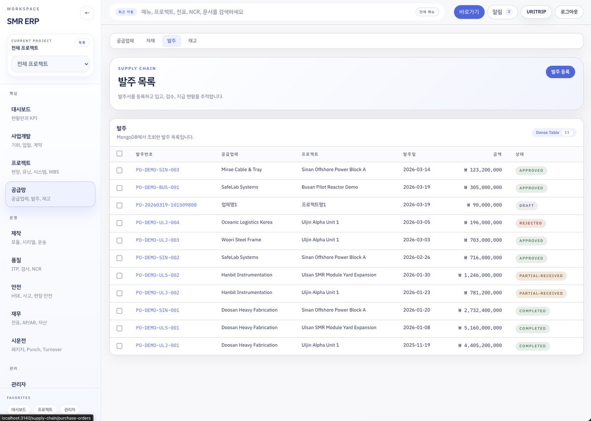
Task: Click the 발주 등록 button
Action: [560, 72]
